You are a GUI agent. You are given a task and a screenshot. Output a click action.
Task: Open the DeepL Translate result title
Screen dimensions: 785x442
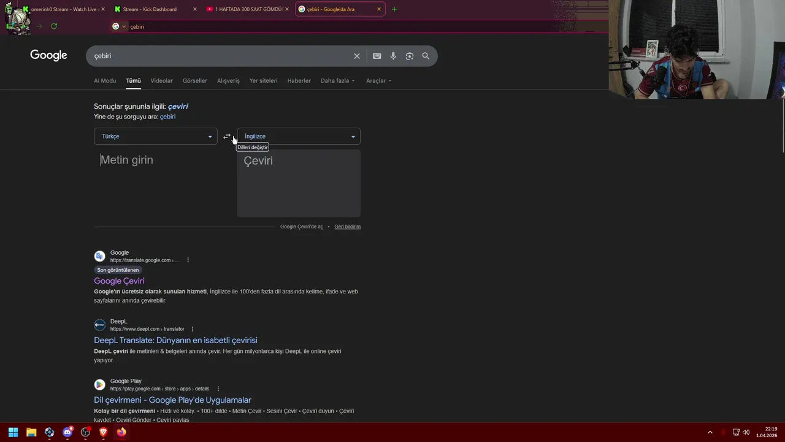[175, 340]
